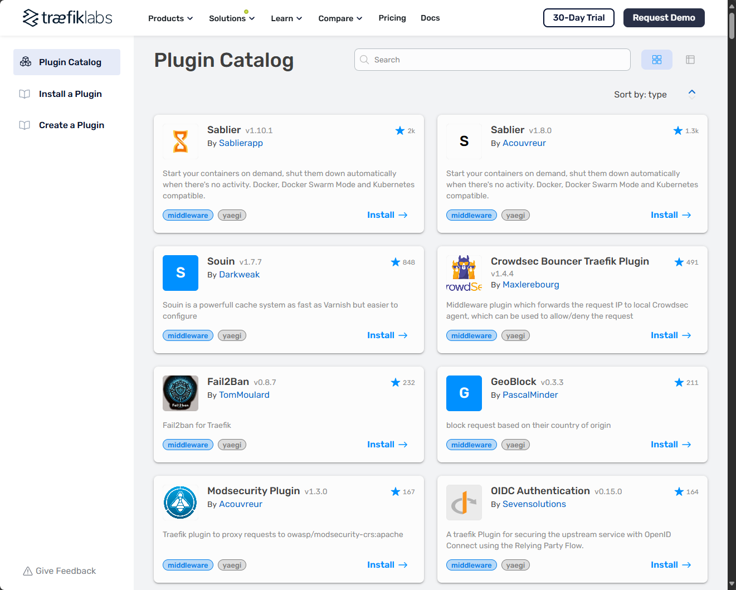The height and width of the screenshot is (590, 736).
Task: Open Install a Plugin sidebar item
Action: click(70, 94)
